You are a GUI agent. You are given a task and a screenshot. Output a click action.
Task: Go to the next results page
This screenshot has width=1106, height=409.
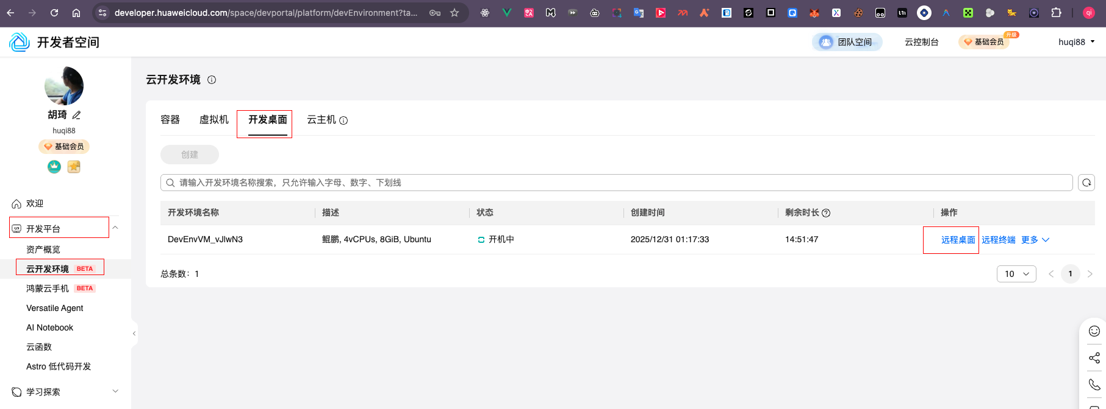[1090, 274]
